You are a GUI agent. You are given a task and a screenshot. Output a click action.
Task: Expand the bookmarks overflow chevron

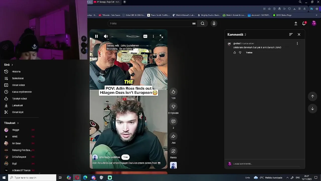[316, 15]
